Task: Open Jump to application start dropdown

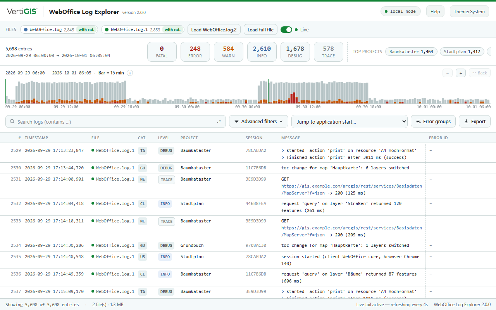Action: click(x=350, y=121)
